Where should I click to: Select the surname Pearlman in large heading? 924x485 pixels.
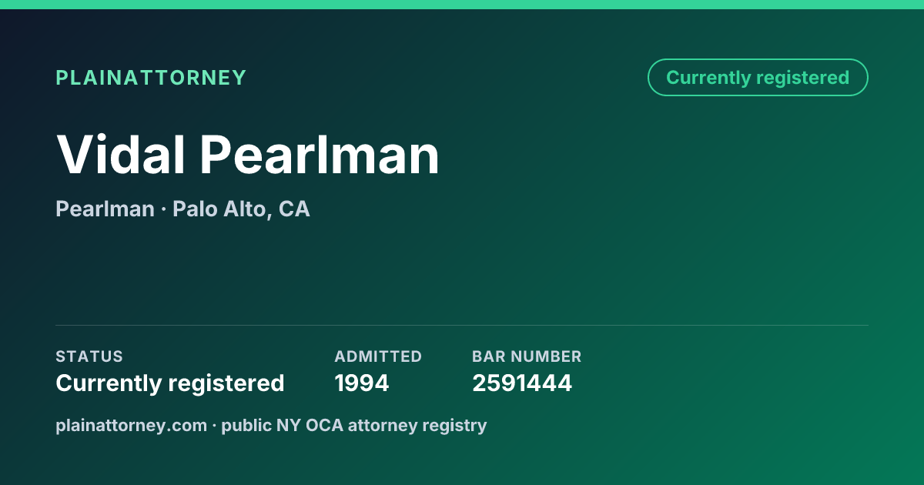[320, 155]
